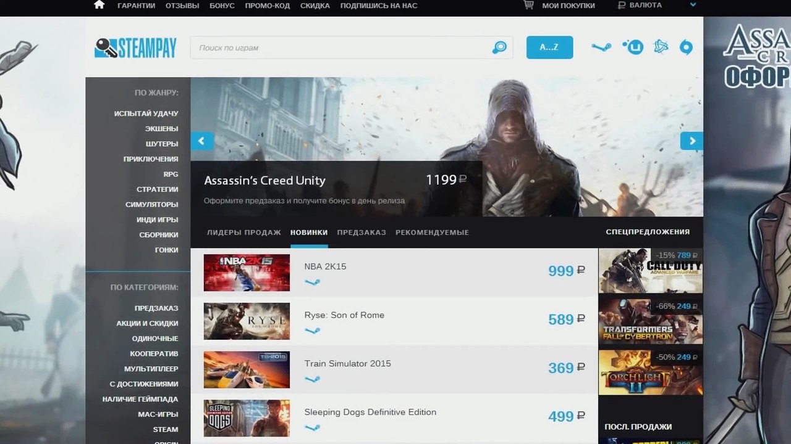
Task: Select genre Стратегии
Action: tap(158, 189)
